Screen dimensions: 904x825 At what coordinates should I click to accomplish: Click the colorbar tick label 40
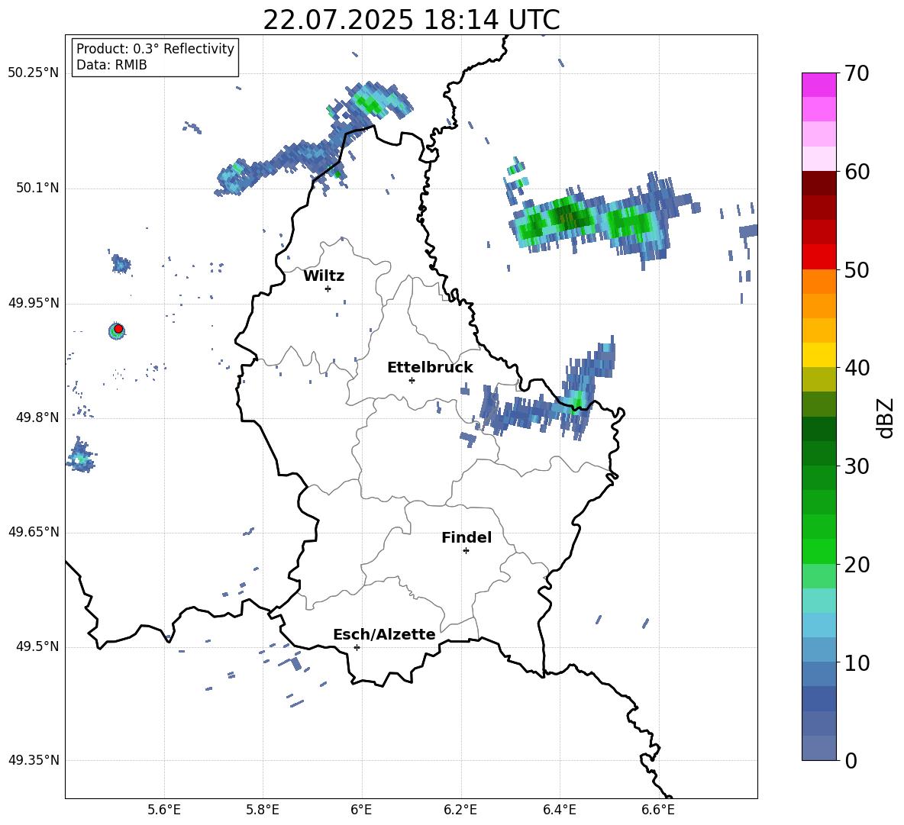pyautogui.click(x=857, y=368)
